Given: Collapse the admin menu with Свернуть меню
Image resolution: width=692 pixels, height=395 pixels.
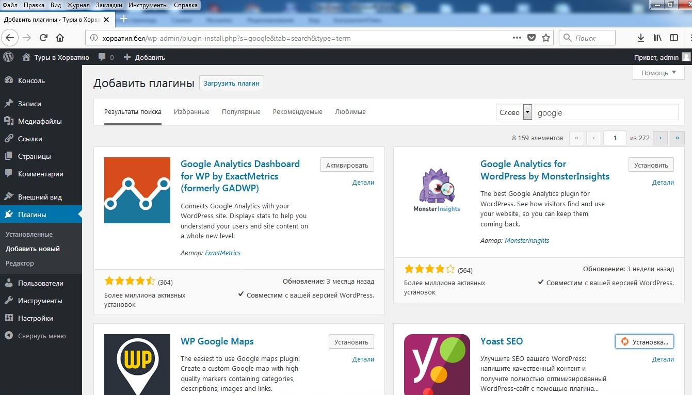Looking at the screenshot, I should pyautogui.click(x=36, y=336).
